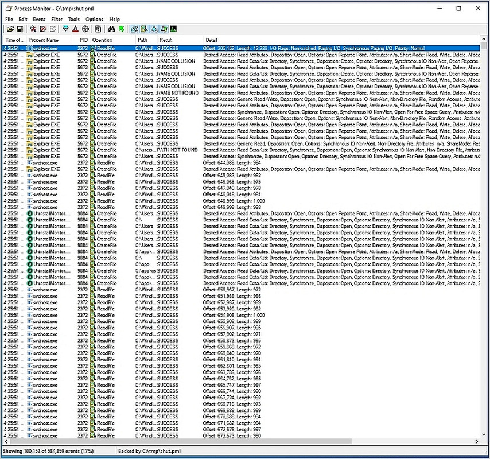
Task: Select the row with Offset 657,902, Length 971
Action: pyautogui.click(x=241, y=334)
